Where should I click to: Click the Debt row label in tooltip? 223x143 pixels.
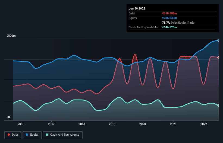pos(132,13)
